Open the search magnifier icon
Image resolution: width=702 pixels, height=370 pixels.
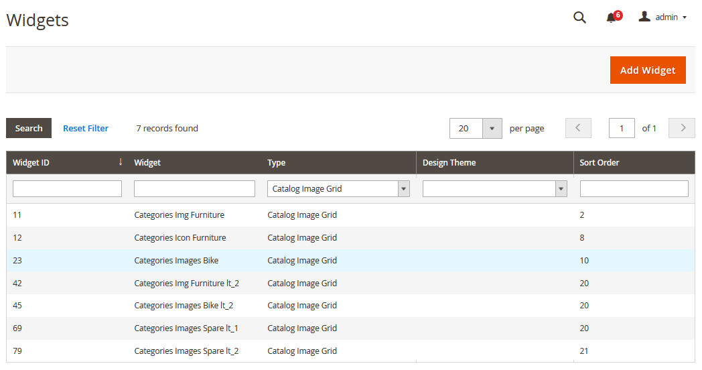579,17
